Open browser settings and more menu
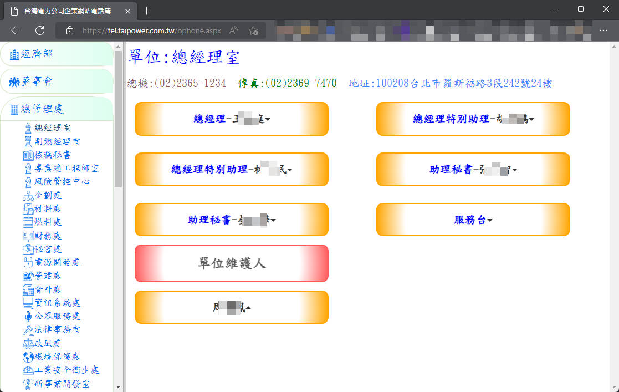 (603, 30)
